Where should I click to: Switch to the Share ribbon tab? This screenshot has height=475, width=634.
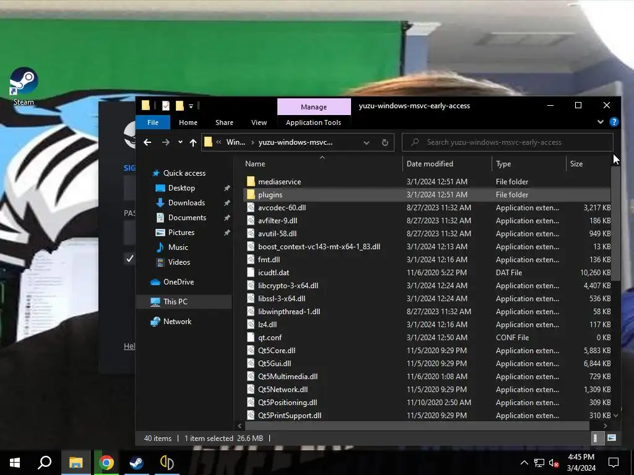click(224, 122)
